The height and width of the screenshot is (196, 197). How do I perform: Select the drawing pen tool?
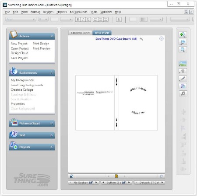point(183,79)
